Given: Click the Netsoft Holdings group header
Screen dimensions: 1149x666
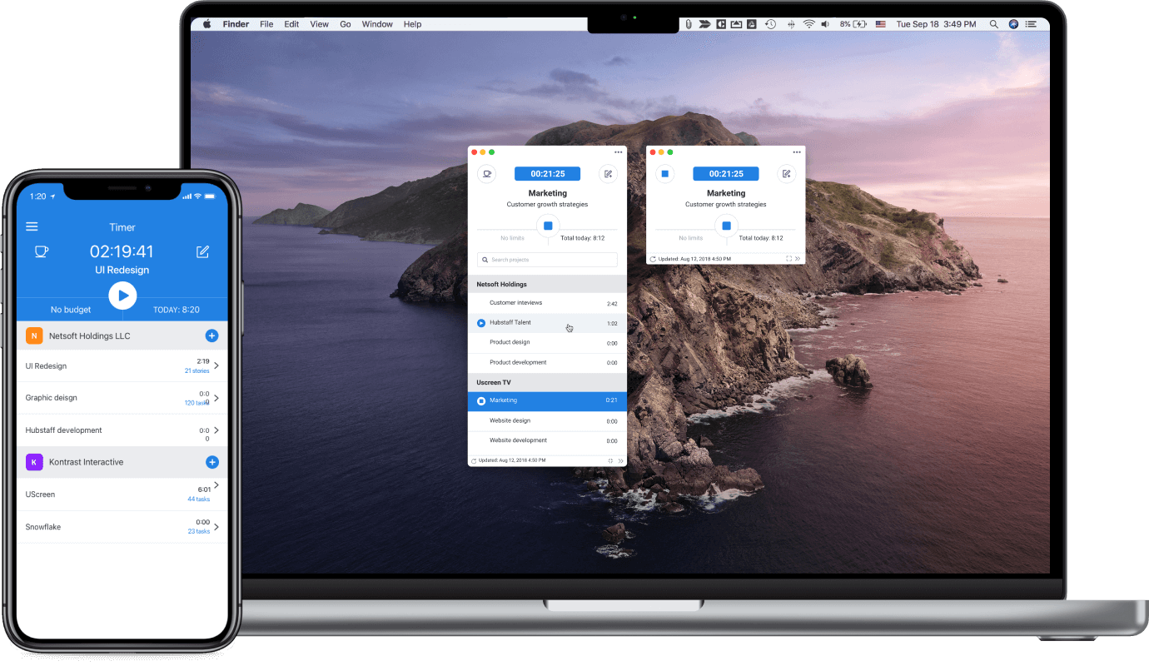Looking at the screenshot, I should point(547,284).
